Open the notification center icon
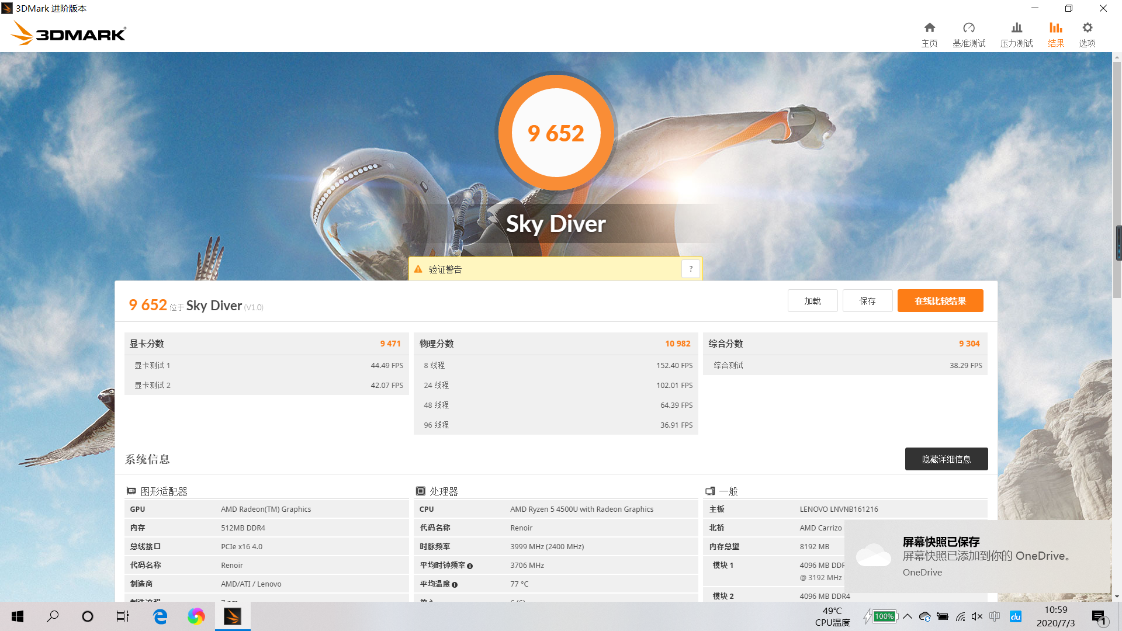The width and height of the screenshot is (1122, 631). 1099,617
